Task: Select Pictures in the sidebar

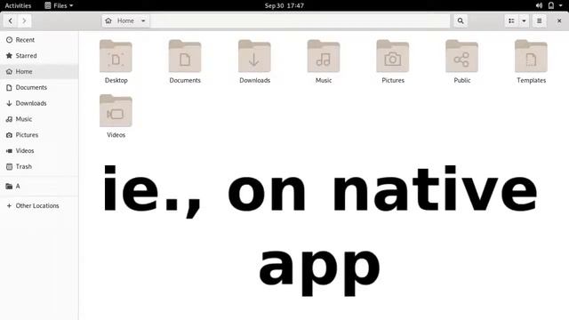Action: (x=39, y=135)
